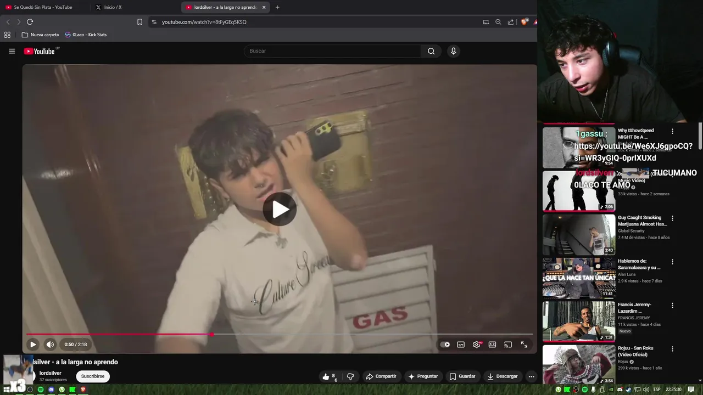Open the 22:25:30 system clock
The height and width of the screenshot is (395, 703).
pos(673,390)
